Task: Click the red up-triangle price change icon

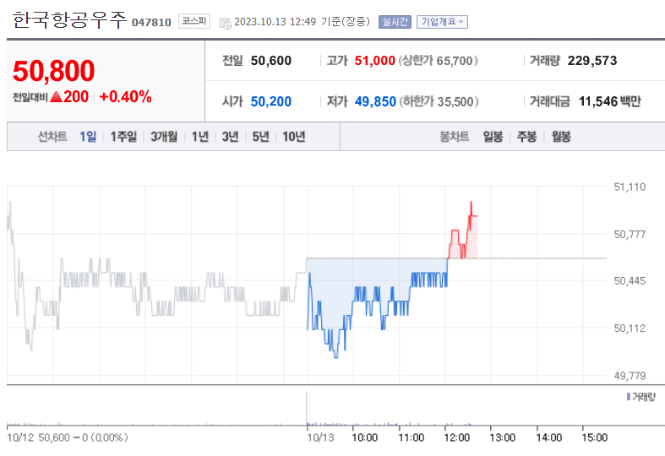Action: [57, 97]
